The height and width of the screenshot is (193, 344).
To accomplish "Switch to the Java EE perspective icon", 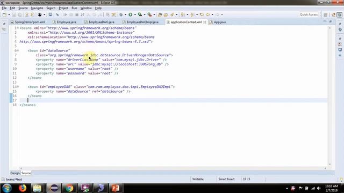I will tap(333, 14).
